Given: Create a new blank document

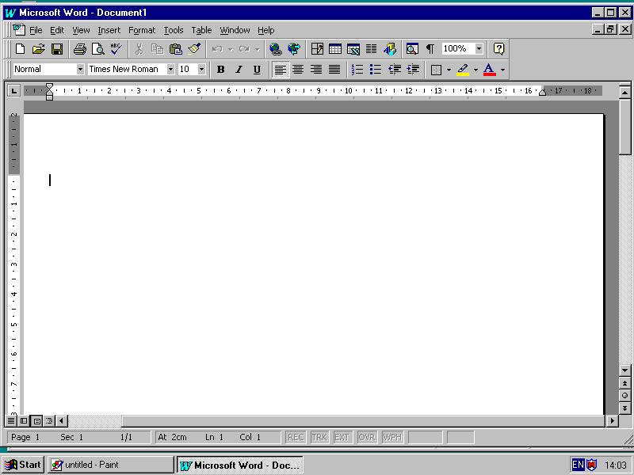Looking at the screenshot, I should [x=21, y=49].
